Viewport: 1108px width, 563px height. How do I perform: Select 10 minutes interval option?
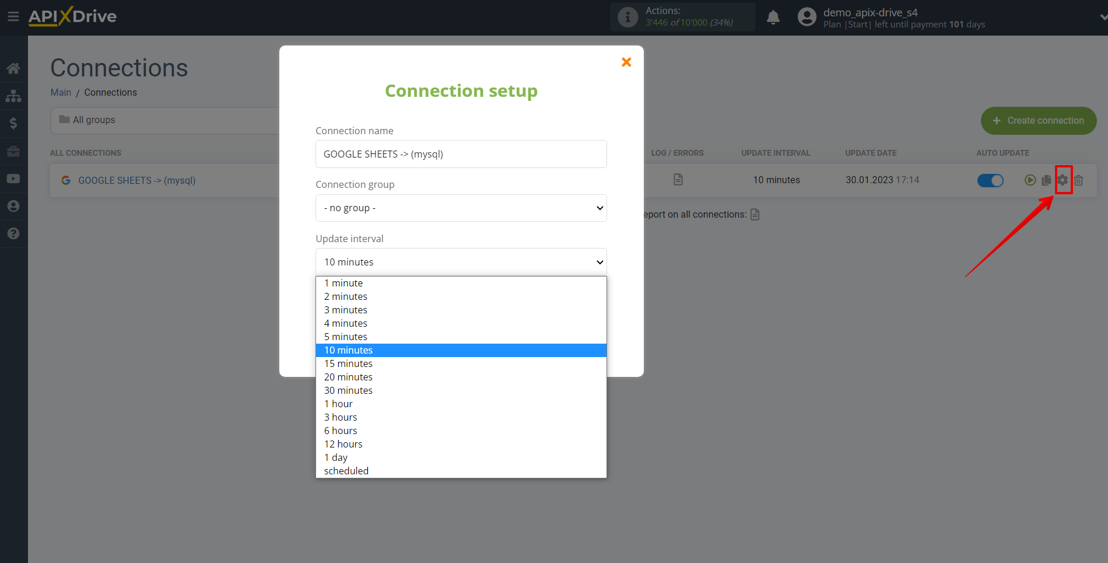[x=461, y=350]
